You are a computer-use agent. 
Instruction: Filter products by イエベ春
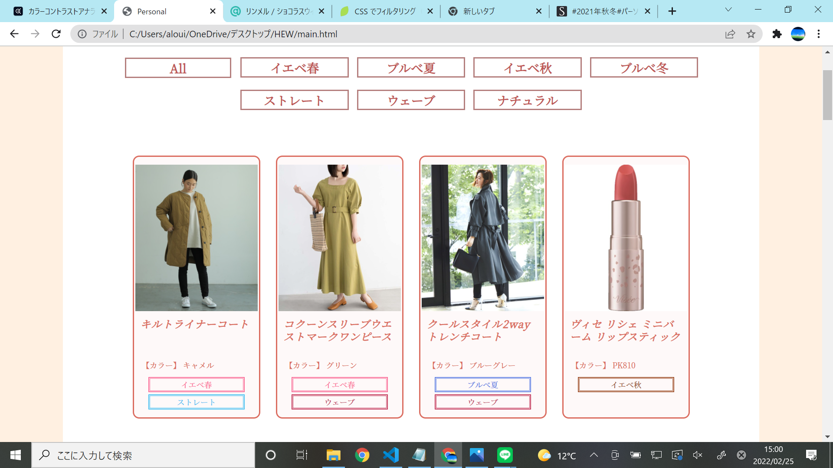294,68
